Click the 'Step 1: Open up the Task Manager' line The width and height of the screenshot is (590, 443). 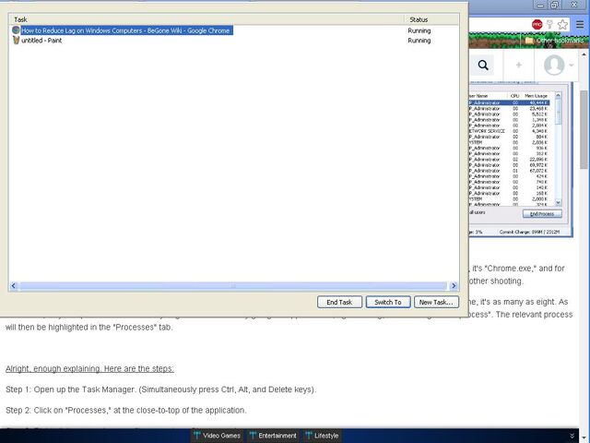tap(160, 389)
